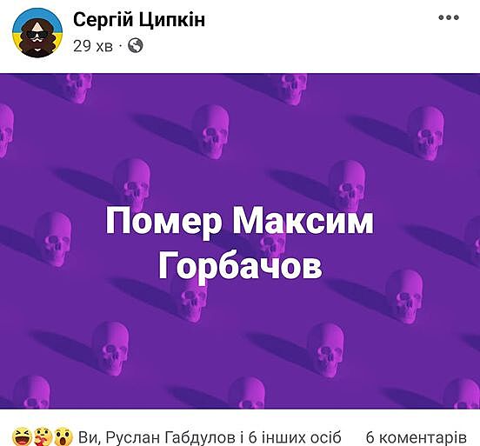Image resolution: width=480 pixels, height=446 pixels.
Task: Open Сергій Ципкін's profile avatar
Action: [37, 33]
